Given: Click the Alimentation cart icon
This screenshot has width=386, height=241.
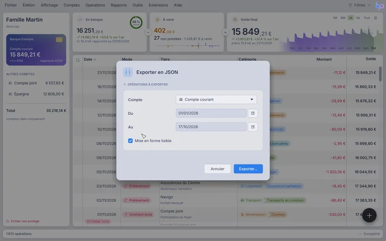Looking at the screenshot, I should [242, 215].
